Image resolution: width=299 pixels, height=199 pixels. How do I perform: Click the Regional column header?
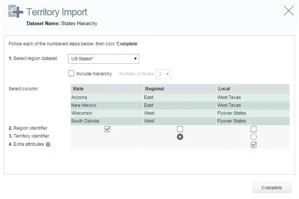point(180,89)
